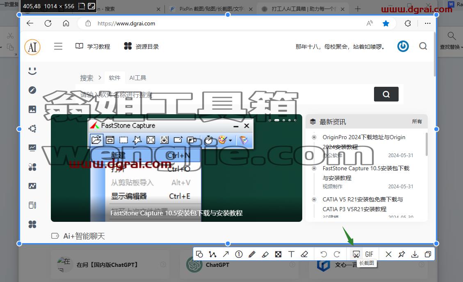
Task: Toggle the hamburger sidebar menu
Action: [x=58, y=46]
